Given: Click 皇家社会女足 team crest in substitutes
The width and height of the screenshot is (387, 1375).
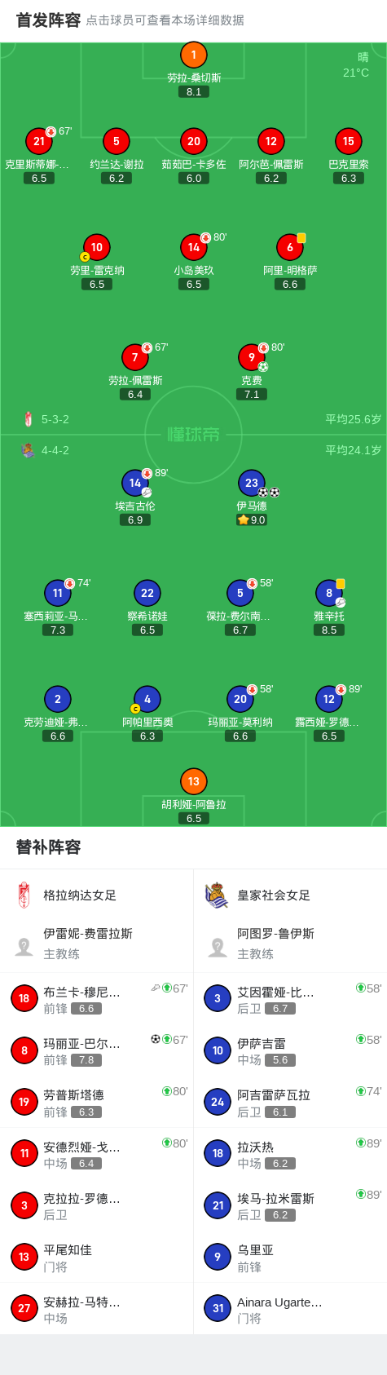Looking at the screenshot, I should pyautogui.click(x=217, y=895).
